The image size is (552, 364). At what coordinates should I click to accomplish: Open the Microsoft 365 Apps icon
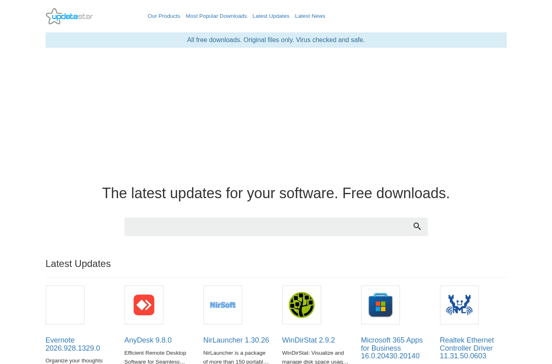[x=381, y=305]
